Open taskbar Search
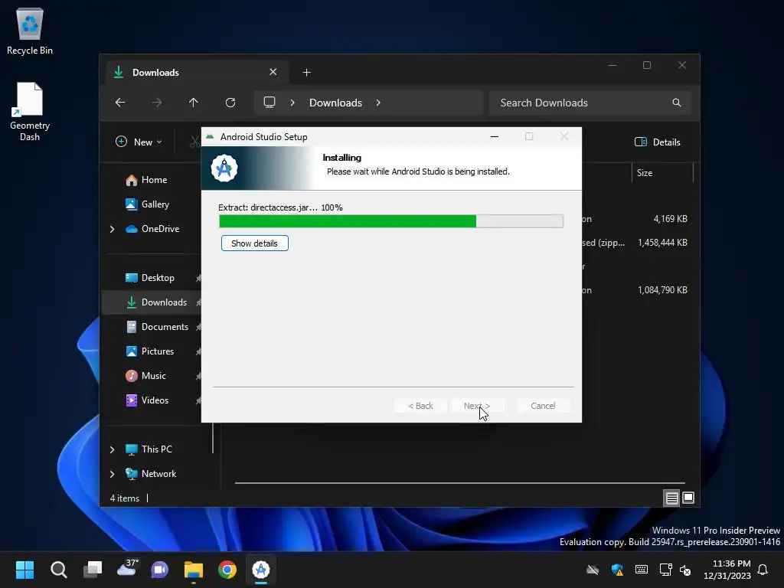 [58, 570]
